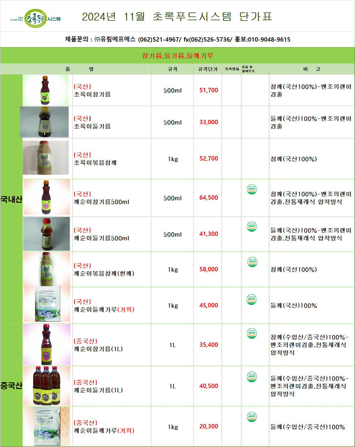Click the 초록푸드시스템 logo at top
Screen dimensions: 355x447
point(35,18)
